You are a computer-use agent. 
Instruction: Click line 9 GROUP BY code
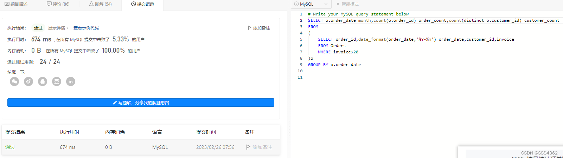[334, 65]
